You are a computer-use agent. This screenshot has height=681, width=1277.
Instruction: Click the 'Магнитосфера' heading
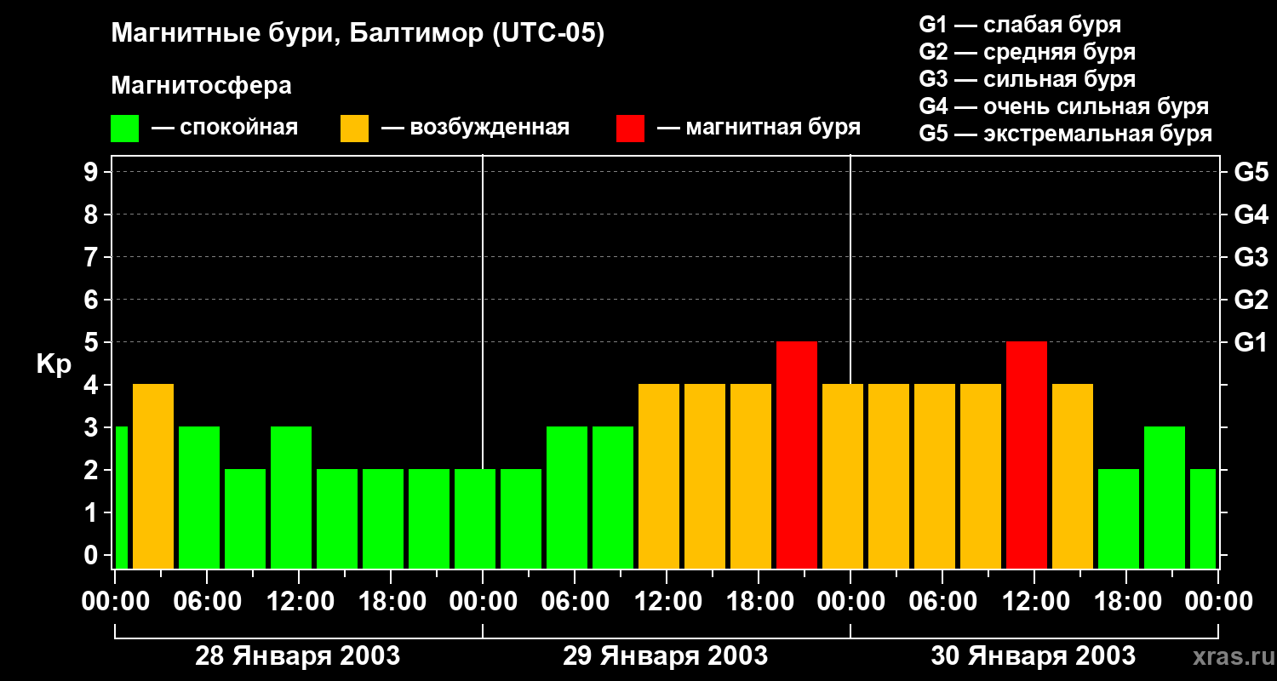click(x=201, y=86)
